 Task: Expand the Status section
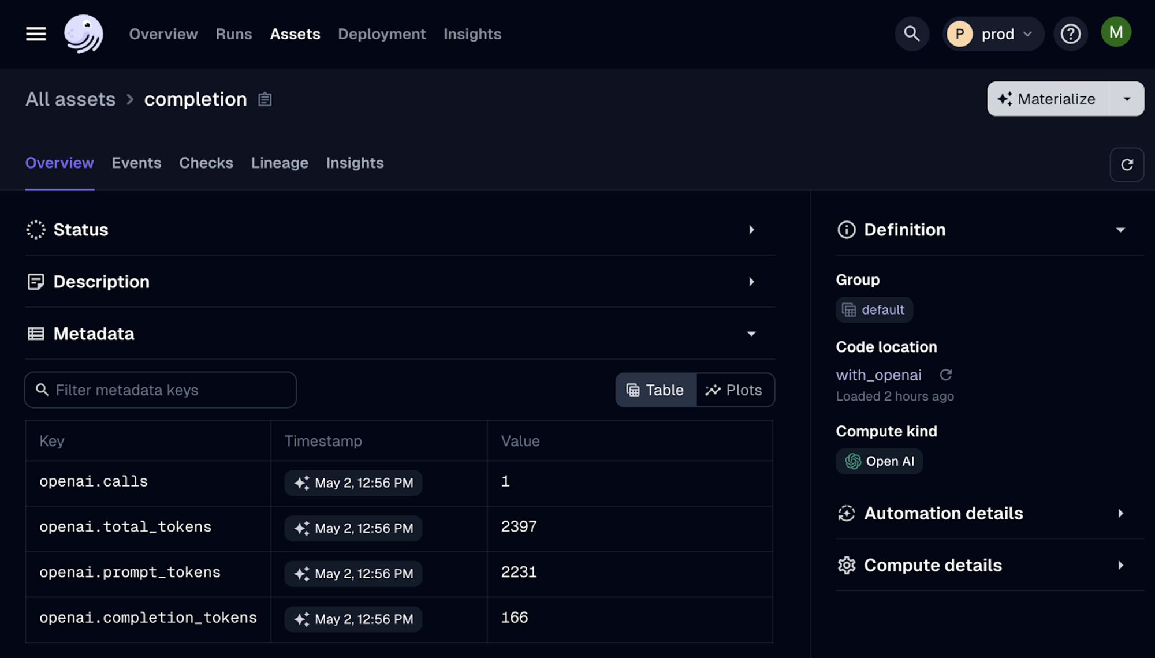[751, 230]
